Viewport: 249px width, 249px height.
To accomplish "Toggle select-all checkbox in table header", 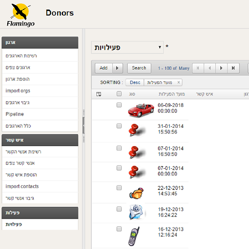I will coord(119,94).
